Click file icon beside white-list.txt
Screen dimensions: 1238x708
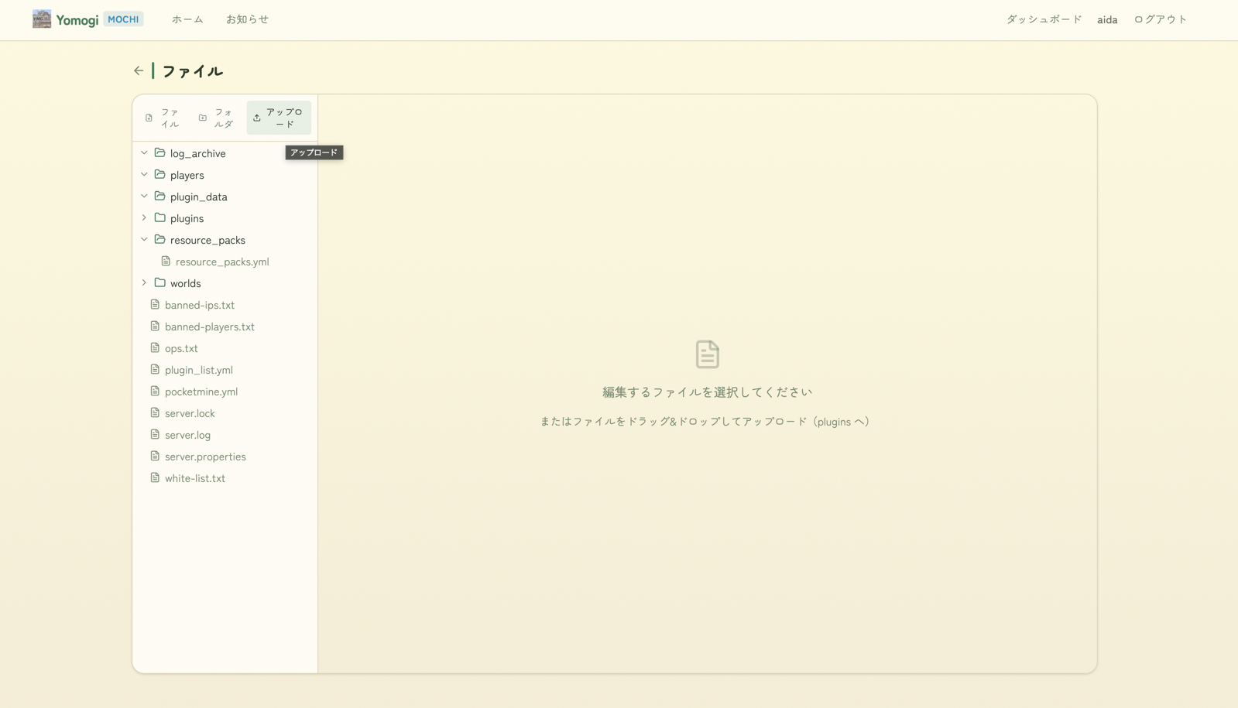tap(155, 478)
